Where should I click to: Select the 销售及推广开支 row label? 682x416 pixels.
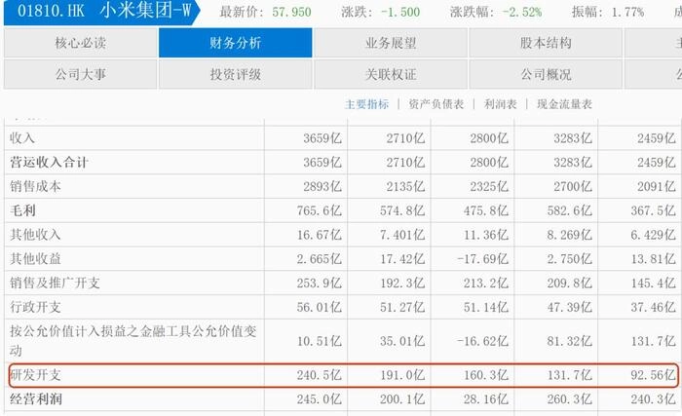[56, 283]
